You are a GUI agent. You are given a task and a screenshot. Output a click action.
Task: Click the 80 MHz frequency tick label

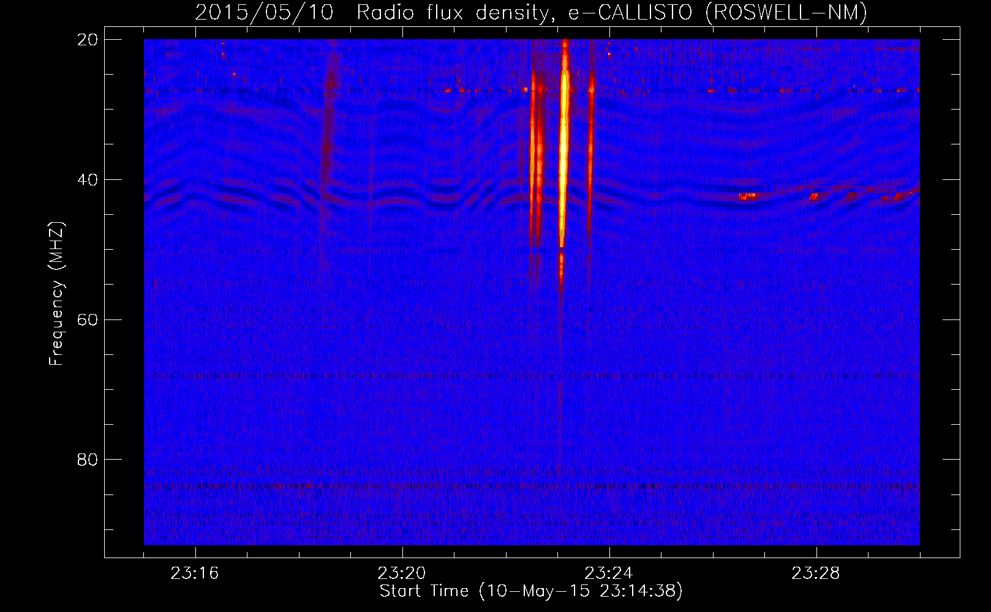[88, 460]
